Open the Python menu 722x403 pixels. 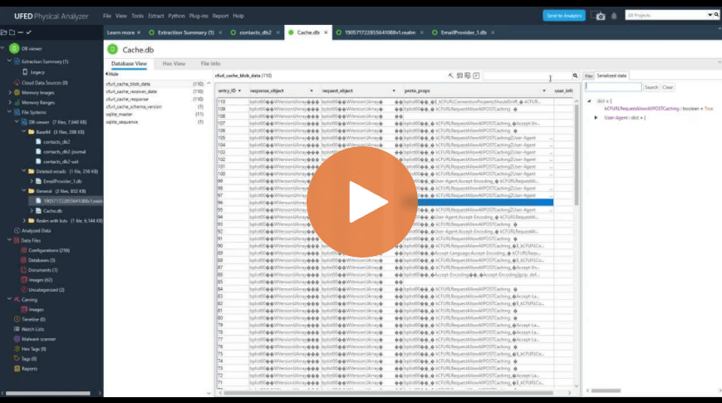click(176, 16)
